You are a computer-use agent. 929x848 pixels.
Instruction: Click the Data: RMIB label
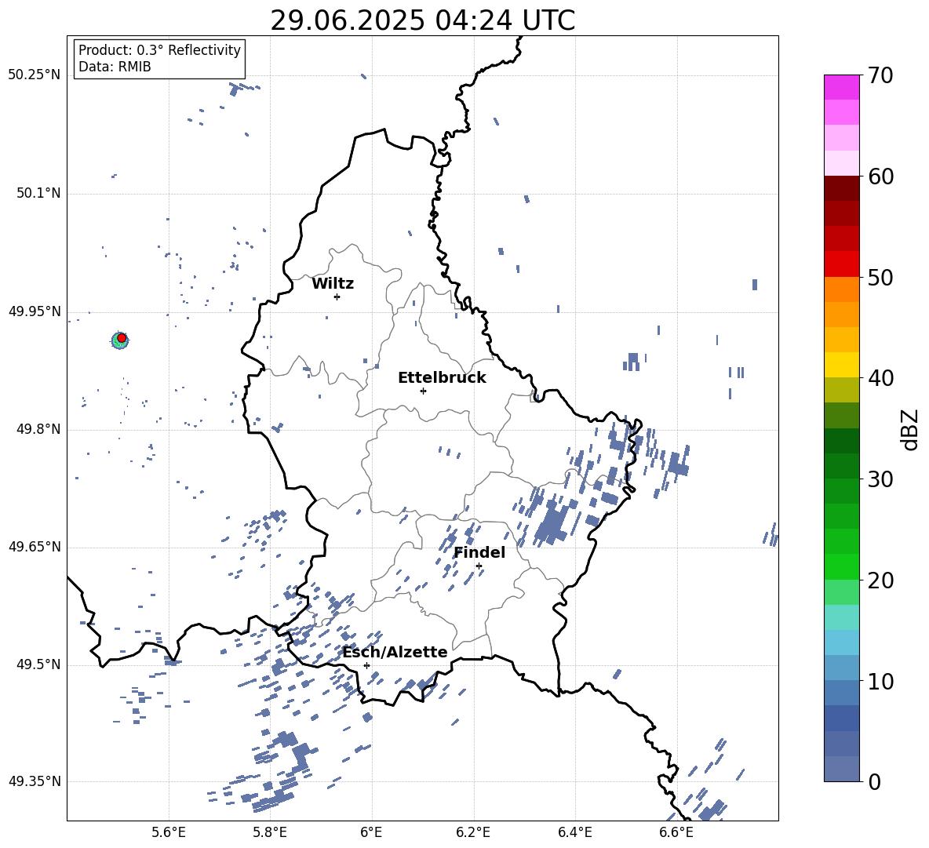click(115, 67)
